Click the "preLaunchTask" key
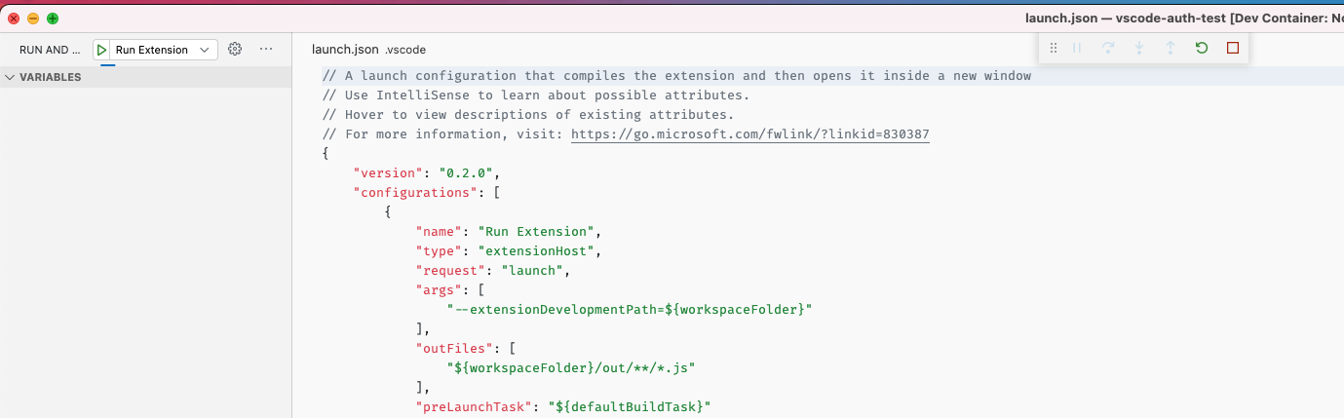Viewport: 1344px width, 418px height. [474, 406]
